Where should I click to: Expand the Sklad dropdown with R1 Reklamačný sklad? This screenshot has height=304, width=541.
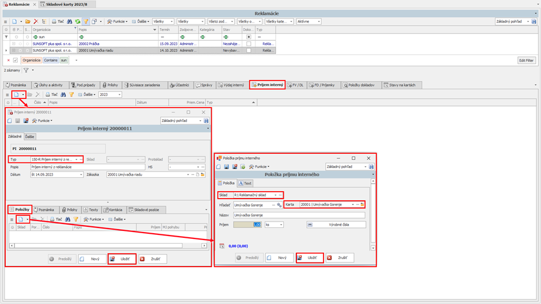(x=275, y=195)
